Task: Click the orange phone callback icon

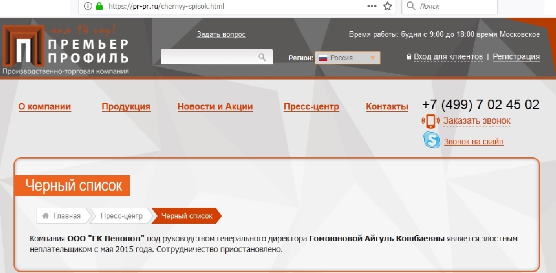Action: [x=431, y=121]
